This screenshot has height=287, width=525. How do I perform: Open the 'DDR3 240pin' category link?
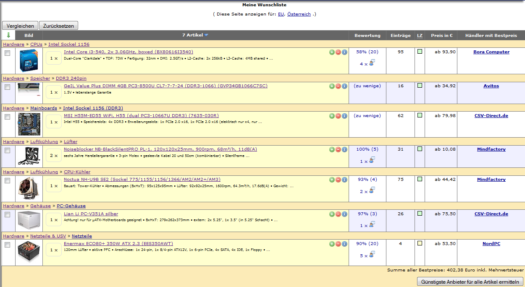point(71,78)
